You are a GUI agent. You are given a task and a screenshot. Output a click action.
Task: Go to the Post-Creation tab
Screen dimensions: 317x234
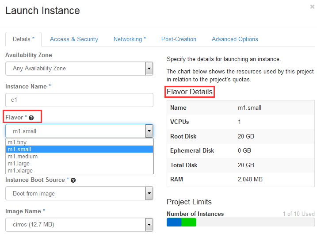click(x=179, y=39)
